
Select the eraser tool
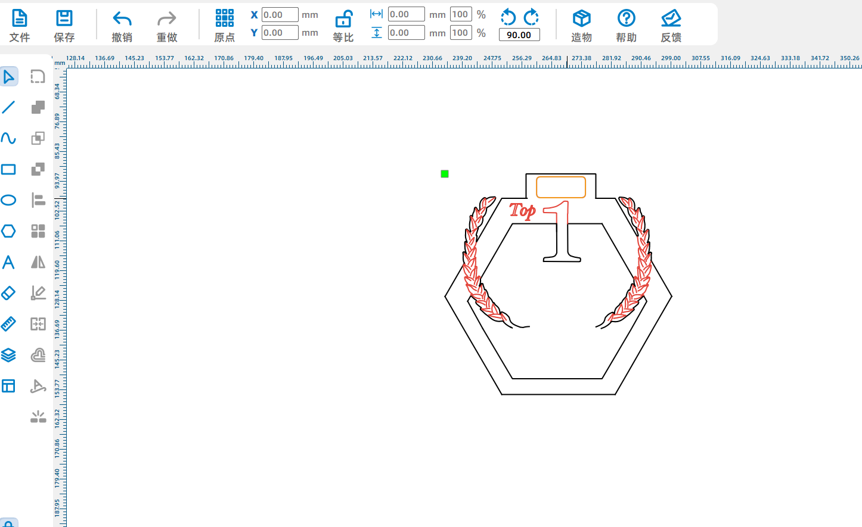tap(8, 293)
